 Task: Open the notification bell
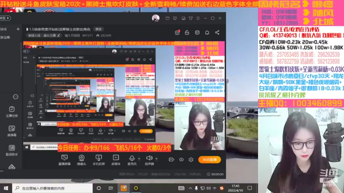(x=207, y=33)
